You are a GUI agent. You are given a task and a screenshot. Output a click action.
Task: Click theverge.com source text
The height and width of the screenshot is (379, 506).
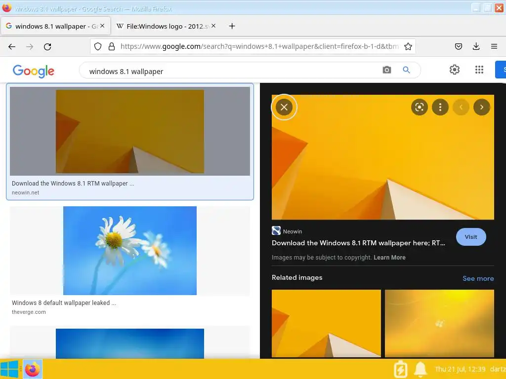(29, 312)
